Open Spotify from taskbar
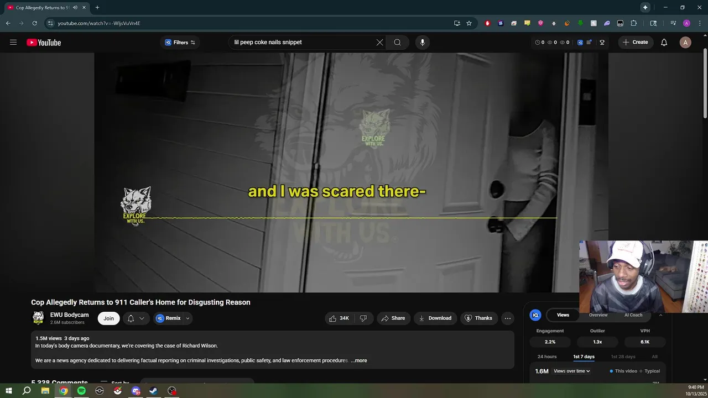The width and height of the screenshot is (708, 398). pos(81,391)
